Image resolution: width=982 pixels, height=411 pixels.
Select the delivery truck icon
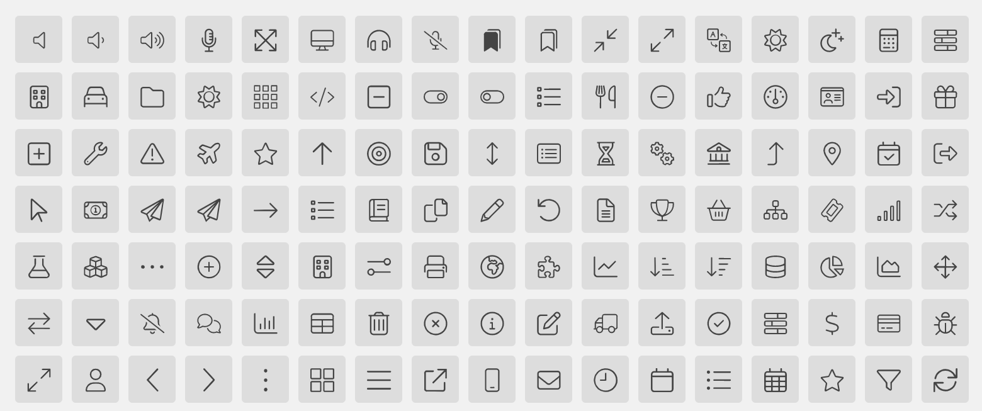coord(606,323)
